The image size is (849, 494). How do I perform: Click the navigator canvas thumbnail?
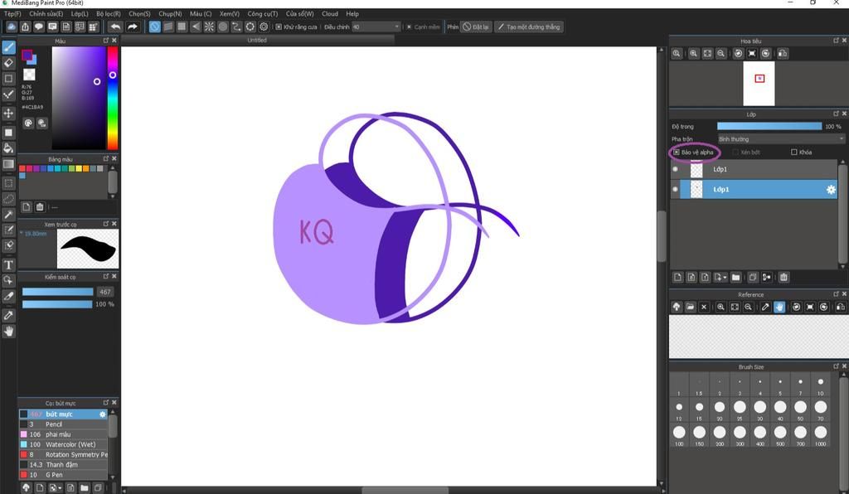[759, 84]
